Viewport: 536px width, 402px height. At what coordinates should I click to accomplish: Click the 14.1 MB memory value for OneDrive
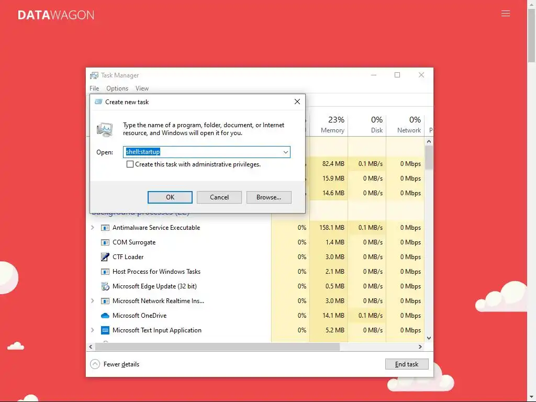tap(333, 316)
